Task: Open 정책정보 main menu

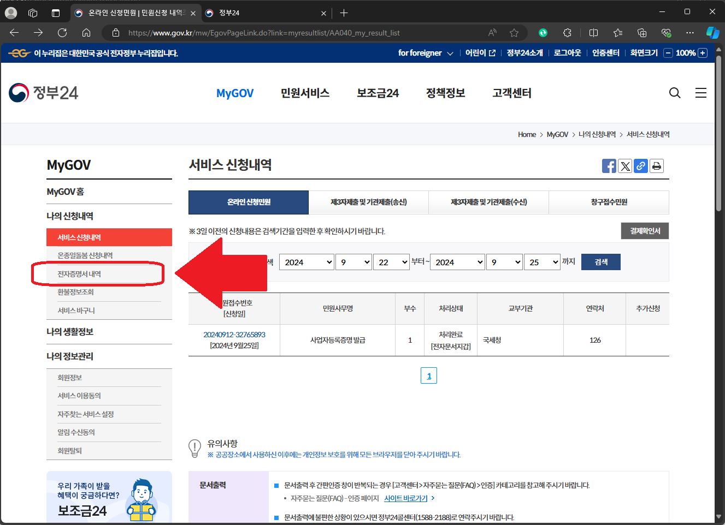Action: 445,93
